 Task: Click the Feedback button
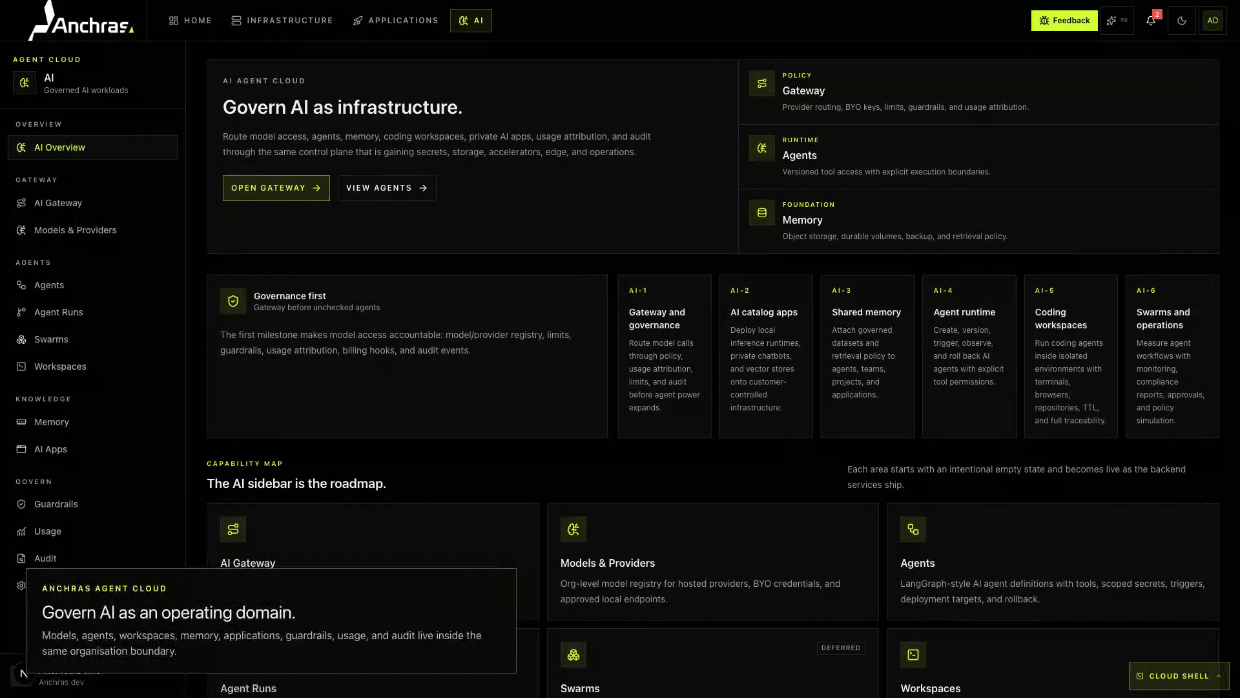1064,21
